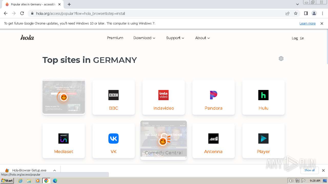This screenshot has width=328, height=184.
Task: Dismiss the Chrome update notification bar
Action: pos(322,23)
